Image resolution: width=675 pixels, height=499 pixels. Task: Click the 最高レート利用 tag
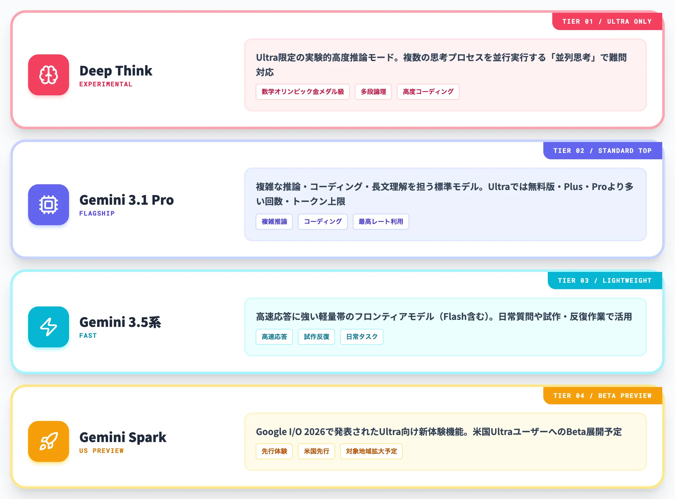pyautogui.click(x=381, y=222)
